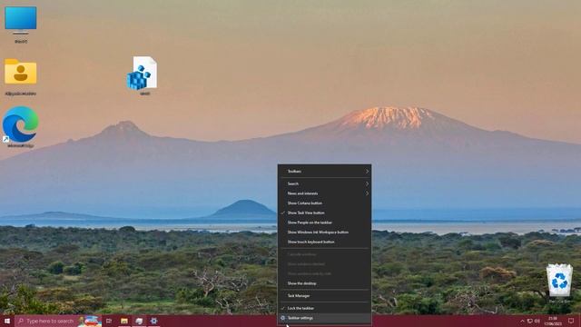
Task: Expand the News and interests submenu
Action: tap(324, 193)
